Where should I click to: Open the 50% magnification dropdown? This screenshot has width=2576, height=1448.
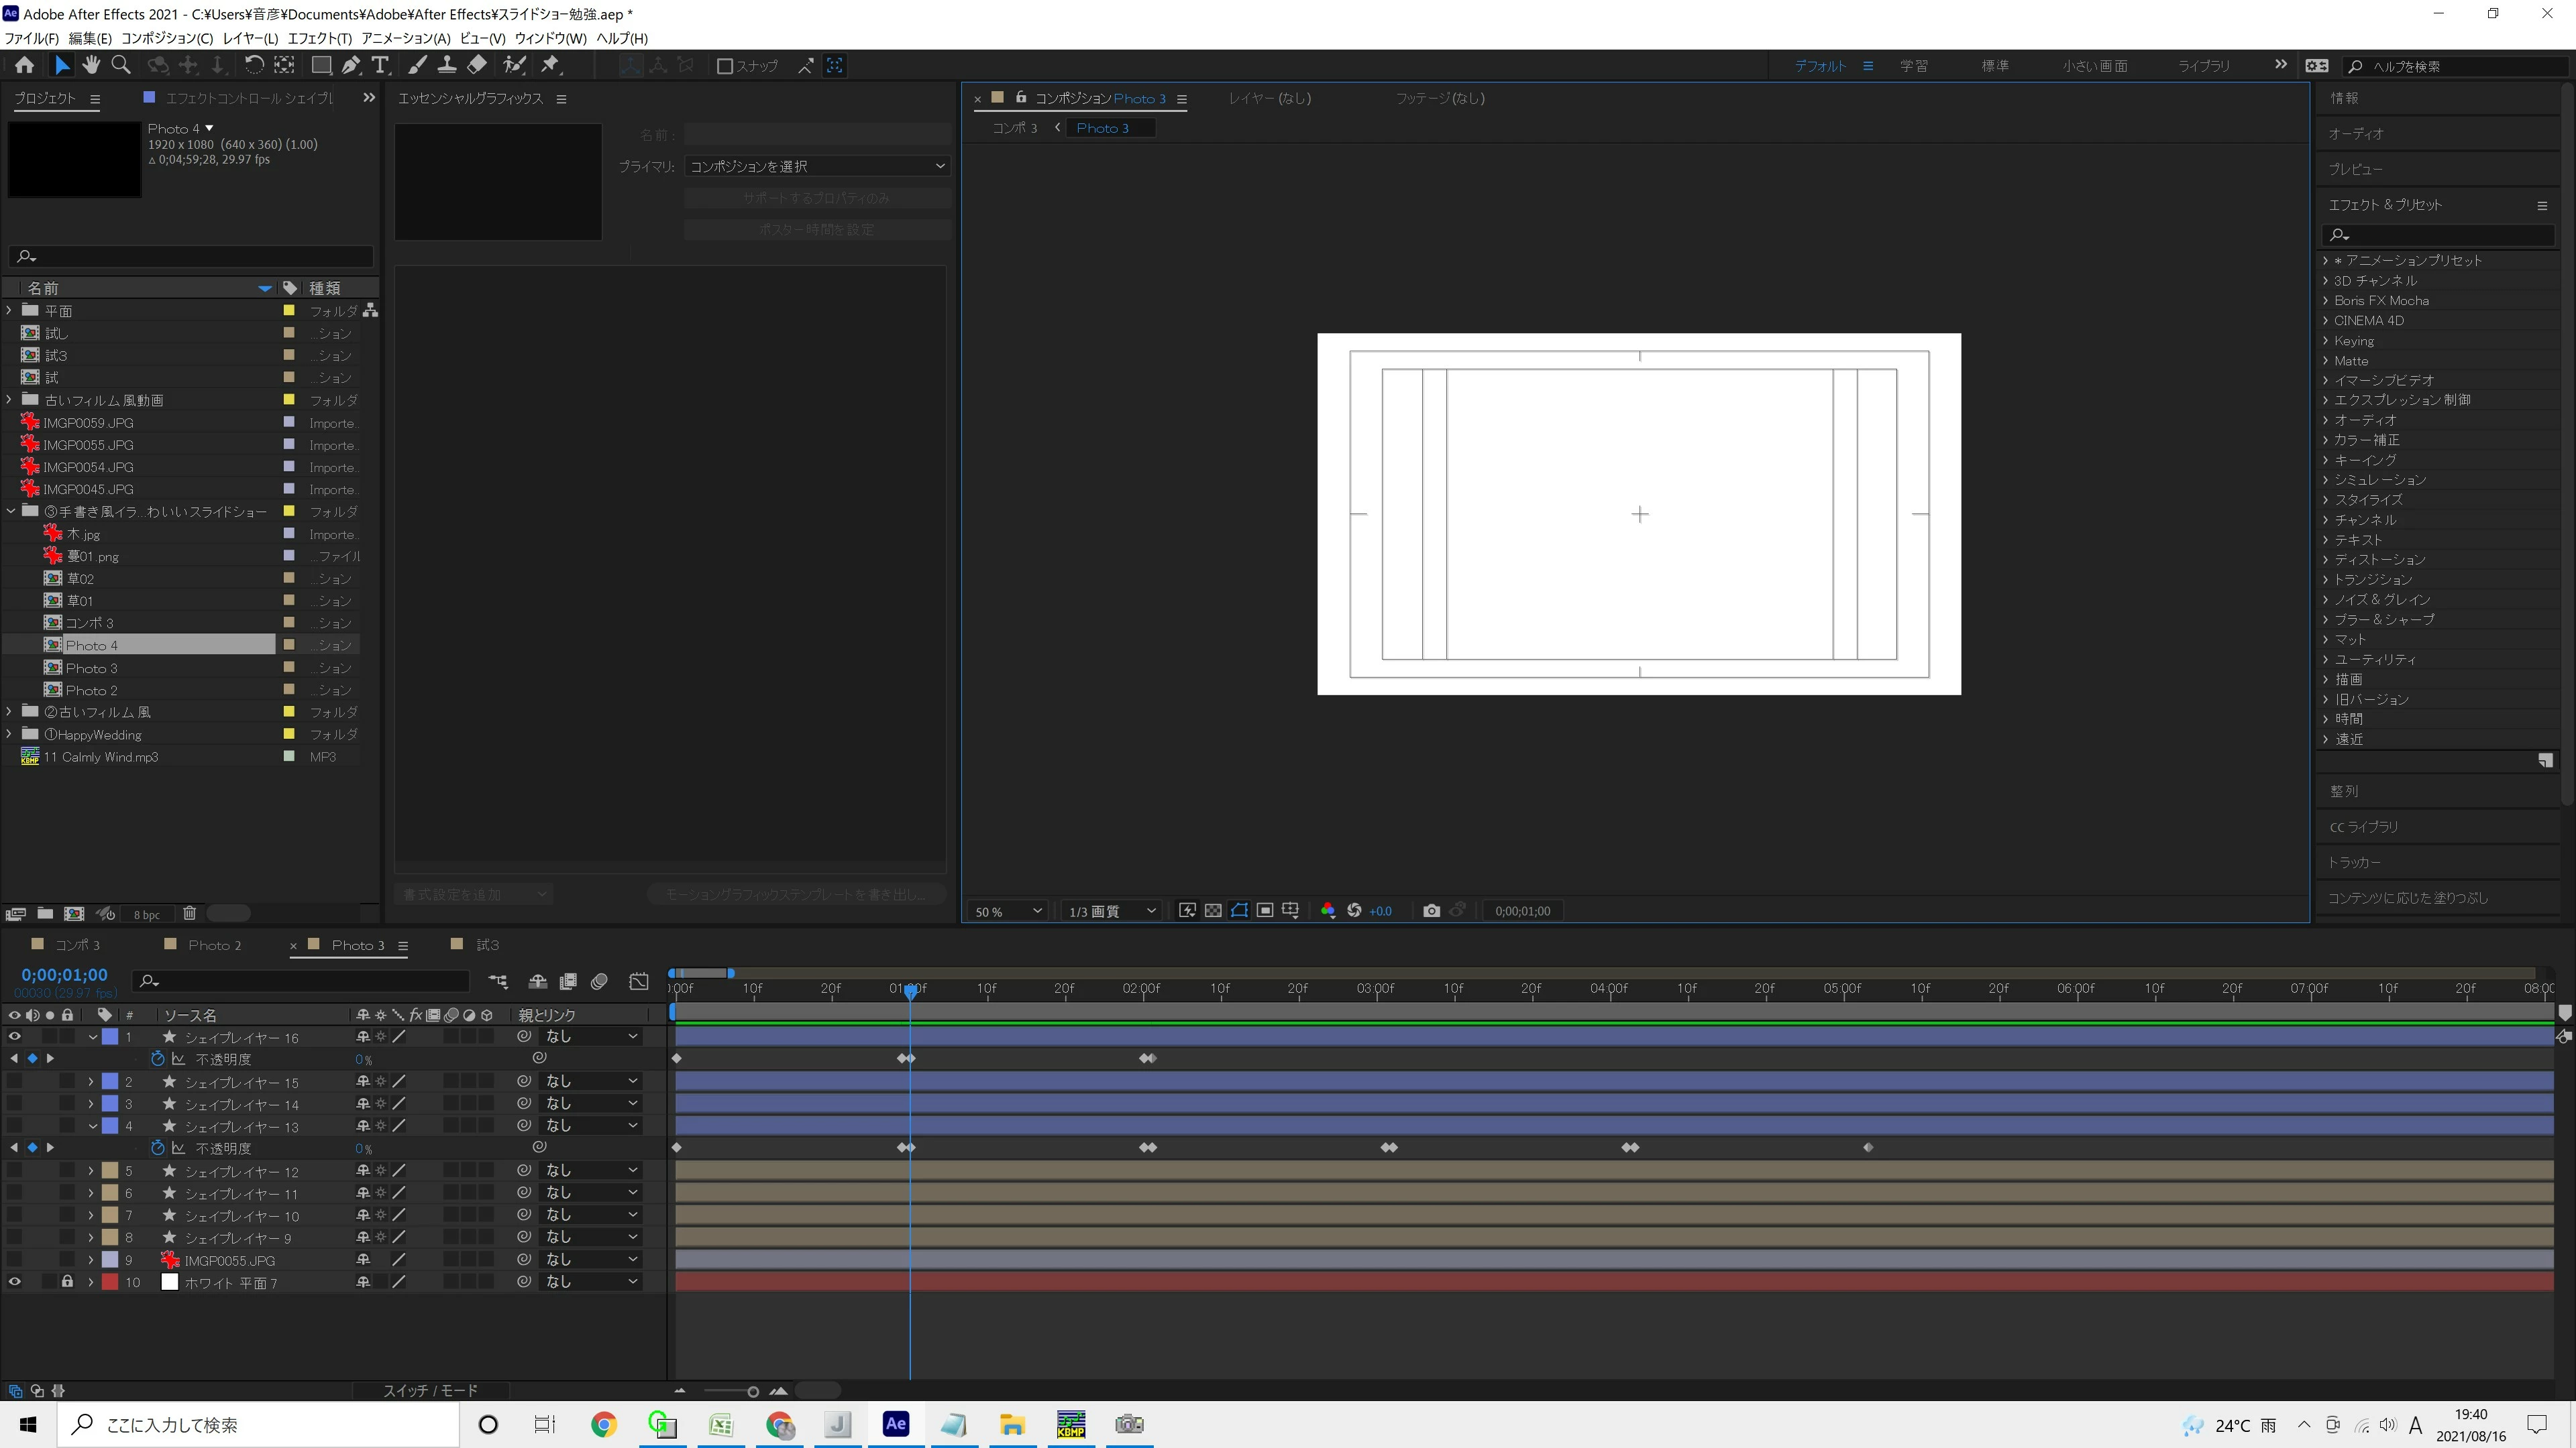point(1007,912)
